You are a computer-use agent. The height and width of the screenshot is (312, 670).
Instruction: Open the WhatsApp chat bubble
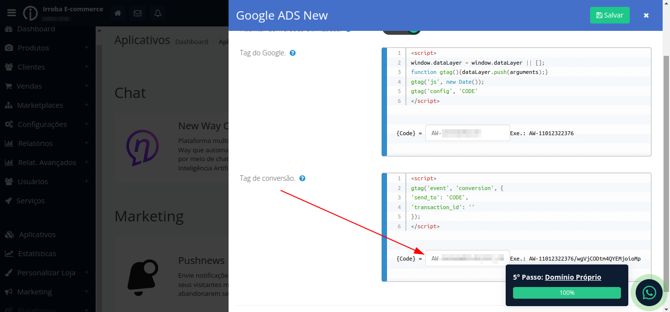[649, 293]
